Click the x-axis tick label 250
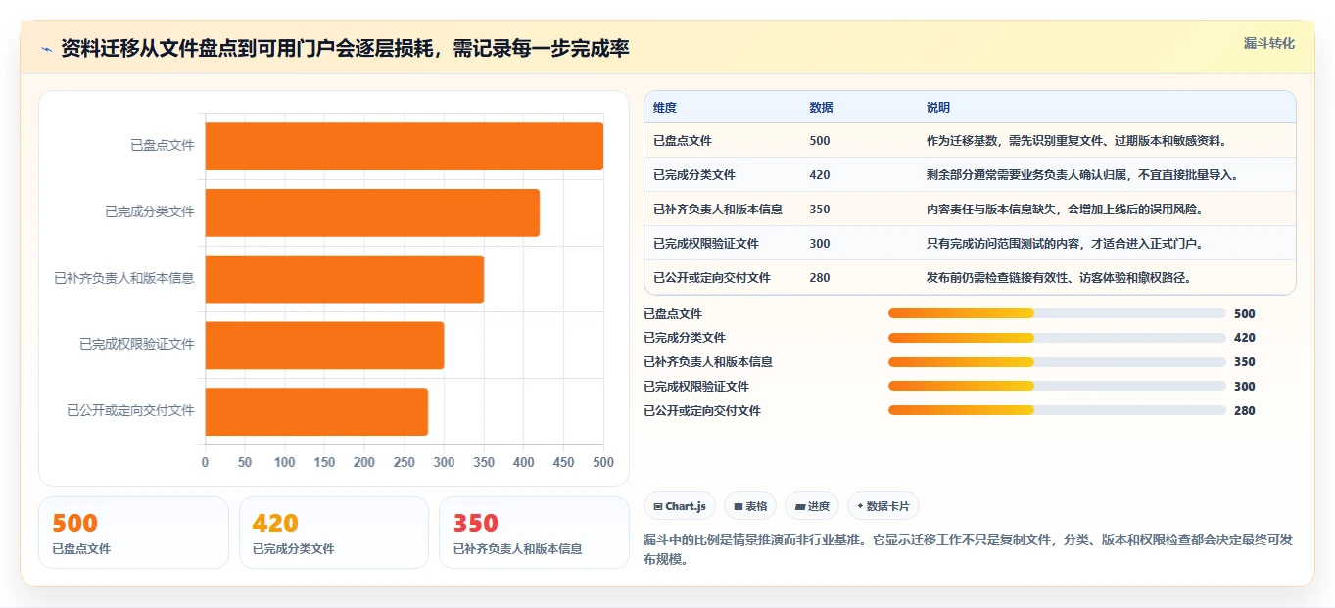 pos(405,462)
